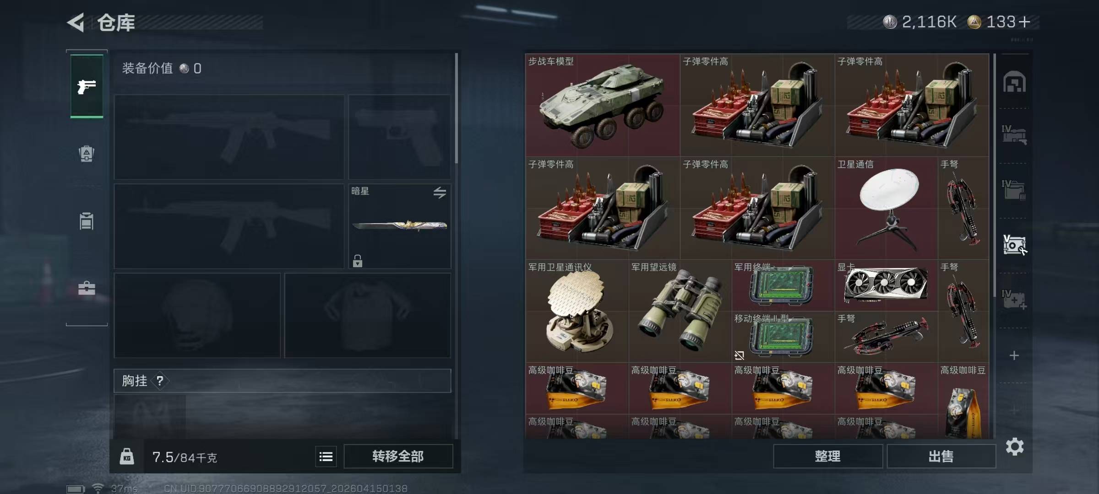Switch to the backpack tab icon

coord(87,153)
